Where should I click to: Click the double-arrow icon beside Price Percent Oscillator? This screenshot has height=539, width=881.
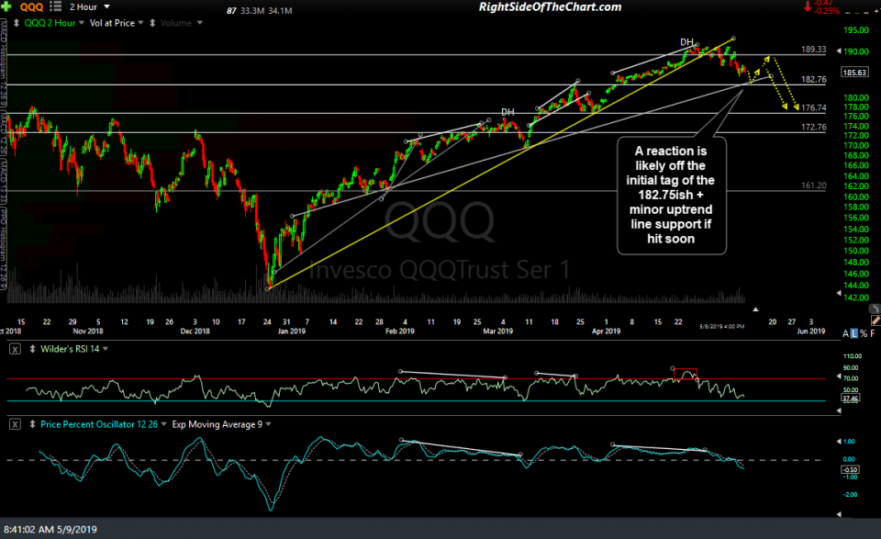pos(32,424)
